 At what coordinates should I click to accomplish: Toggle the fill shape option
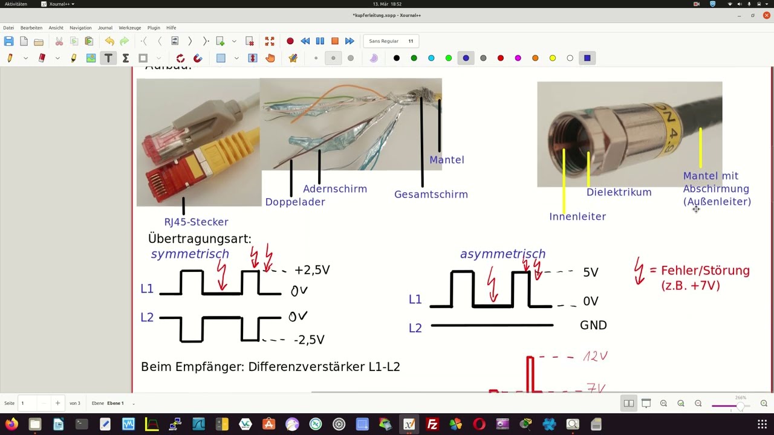[x=374, y=58]
